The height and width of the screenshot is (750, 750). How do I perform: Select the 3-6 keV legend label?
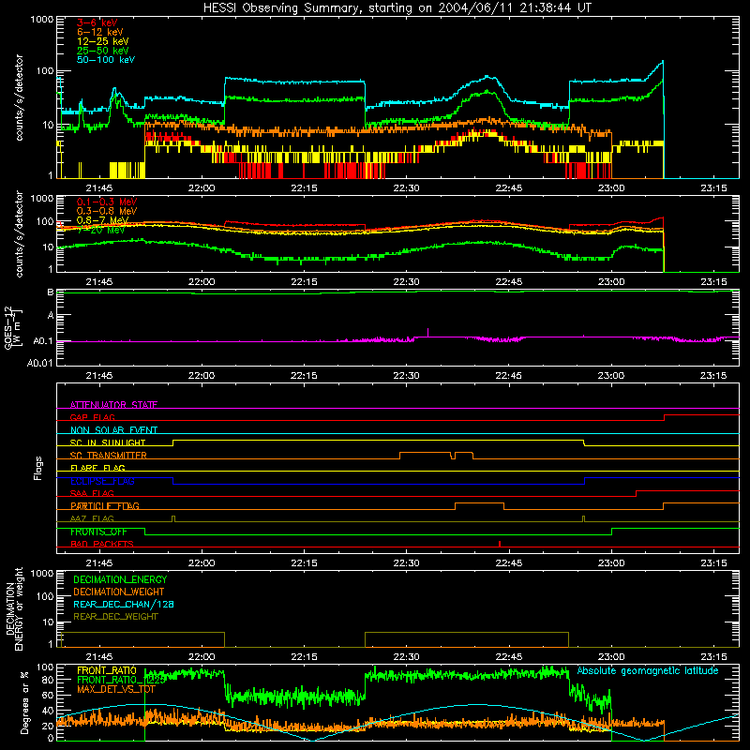[x=97, y=22]
